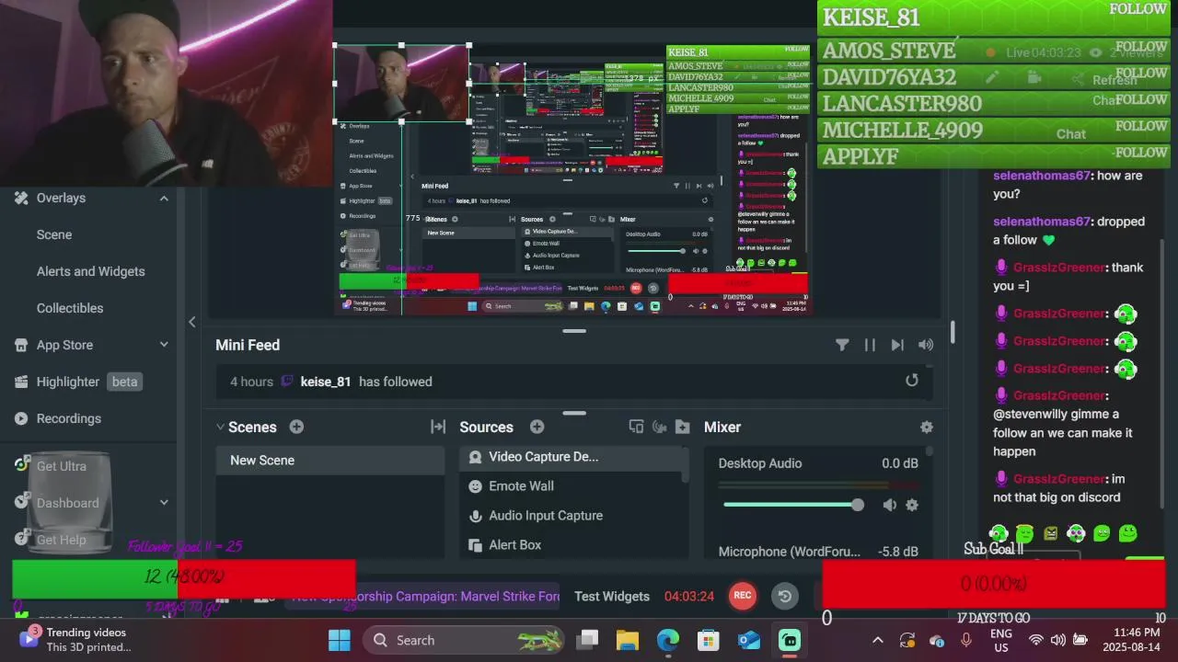Select the Video Capture Device source
The width and height of the screenshot is (1178, 662).
tap(571, 456)
